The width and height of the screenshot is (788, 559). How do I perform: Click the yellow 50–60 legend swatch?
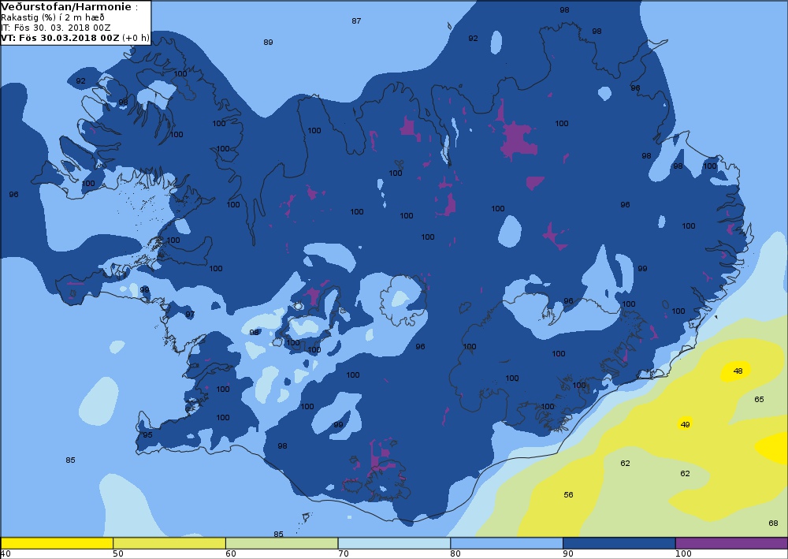169,543
